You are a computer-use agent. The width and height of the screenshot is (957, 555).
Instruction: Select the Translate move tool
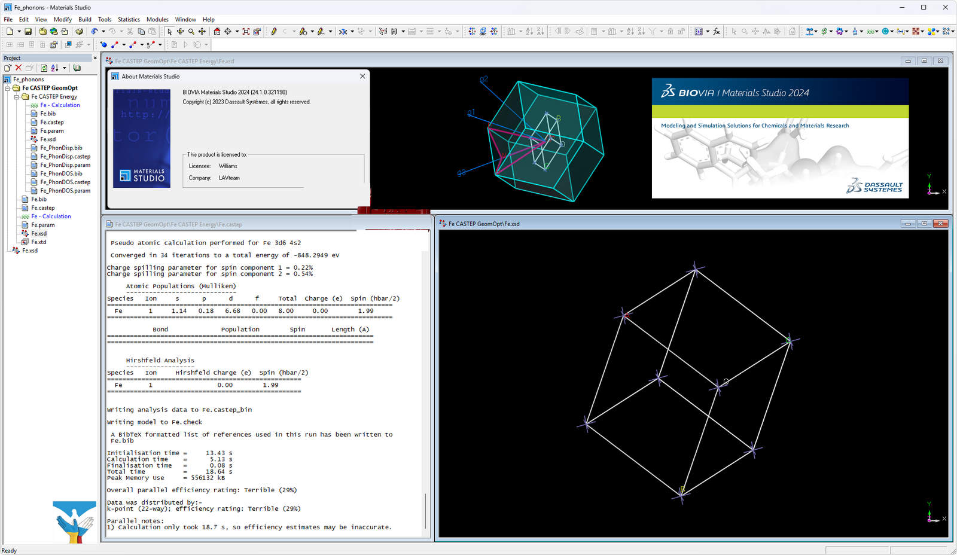pos(202,31)
